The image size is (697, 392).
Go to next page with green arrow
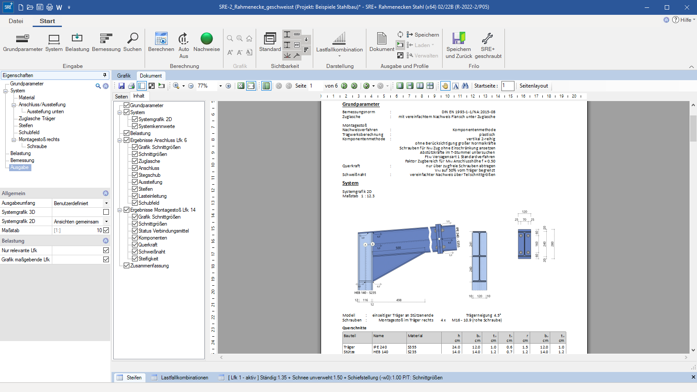pyautogui.click(x=344, y=86)
